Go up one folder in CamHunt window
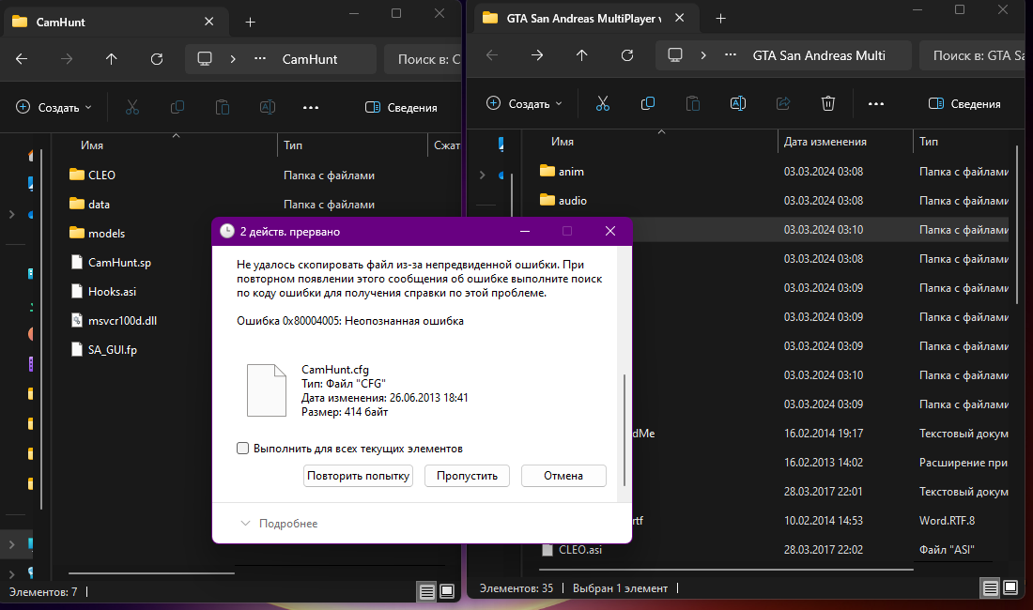Screen dimensions: 1033x610 112,59
